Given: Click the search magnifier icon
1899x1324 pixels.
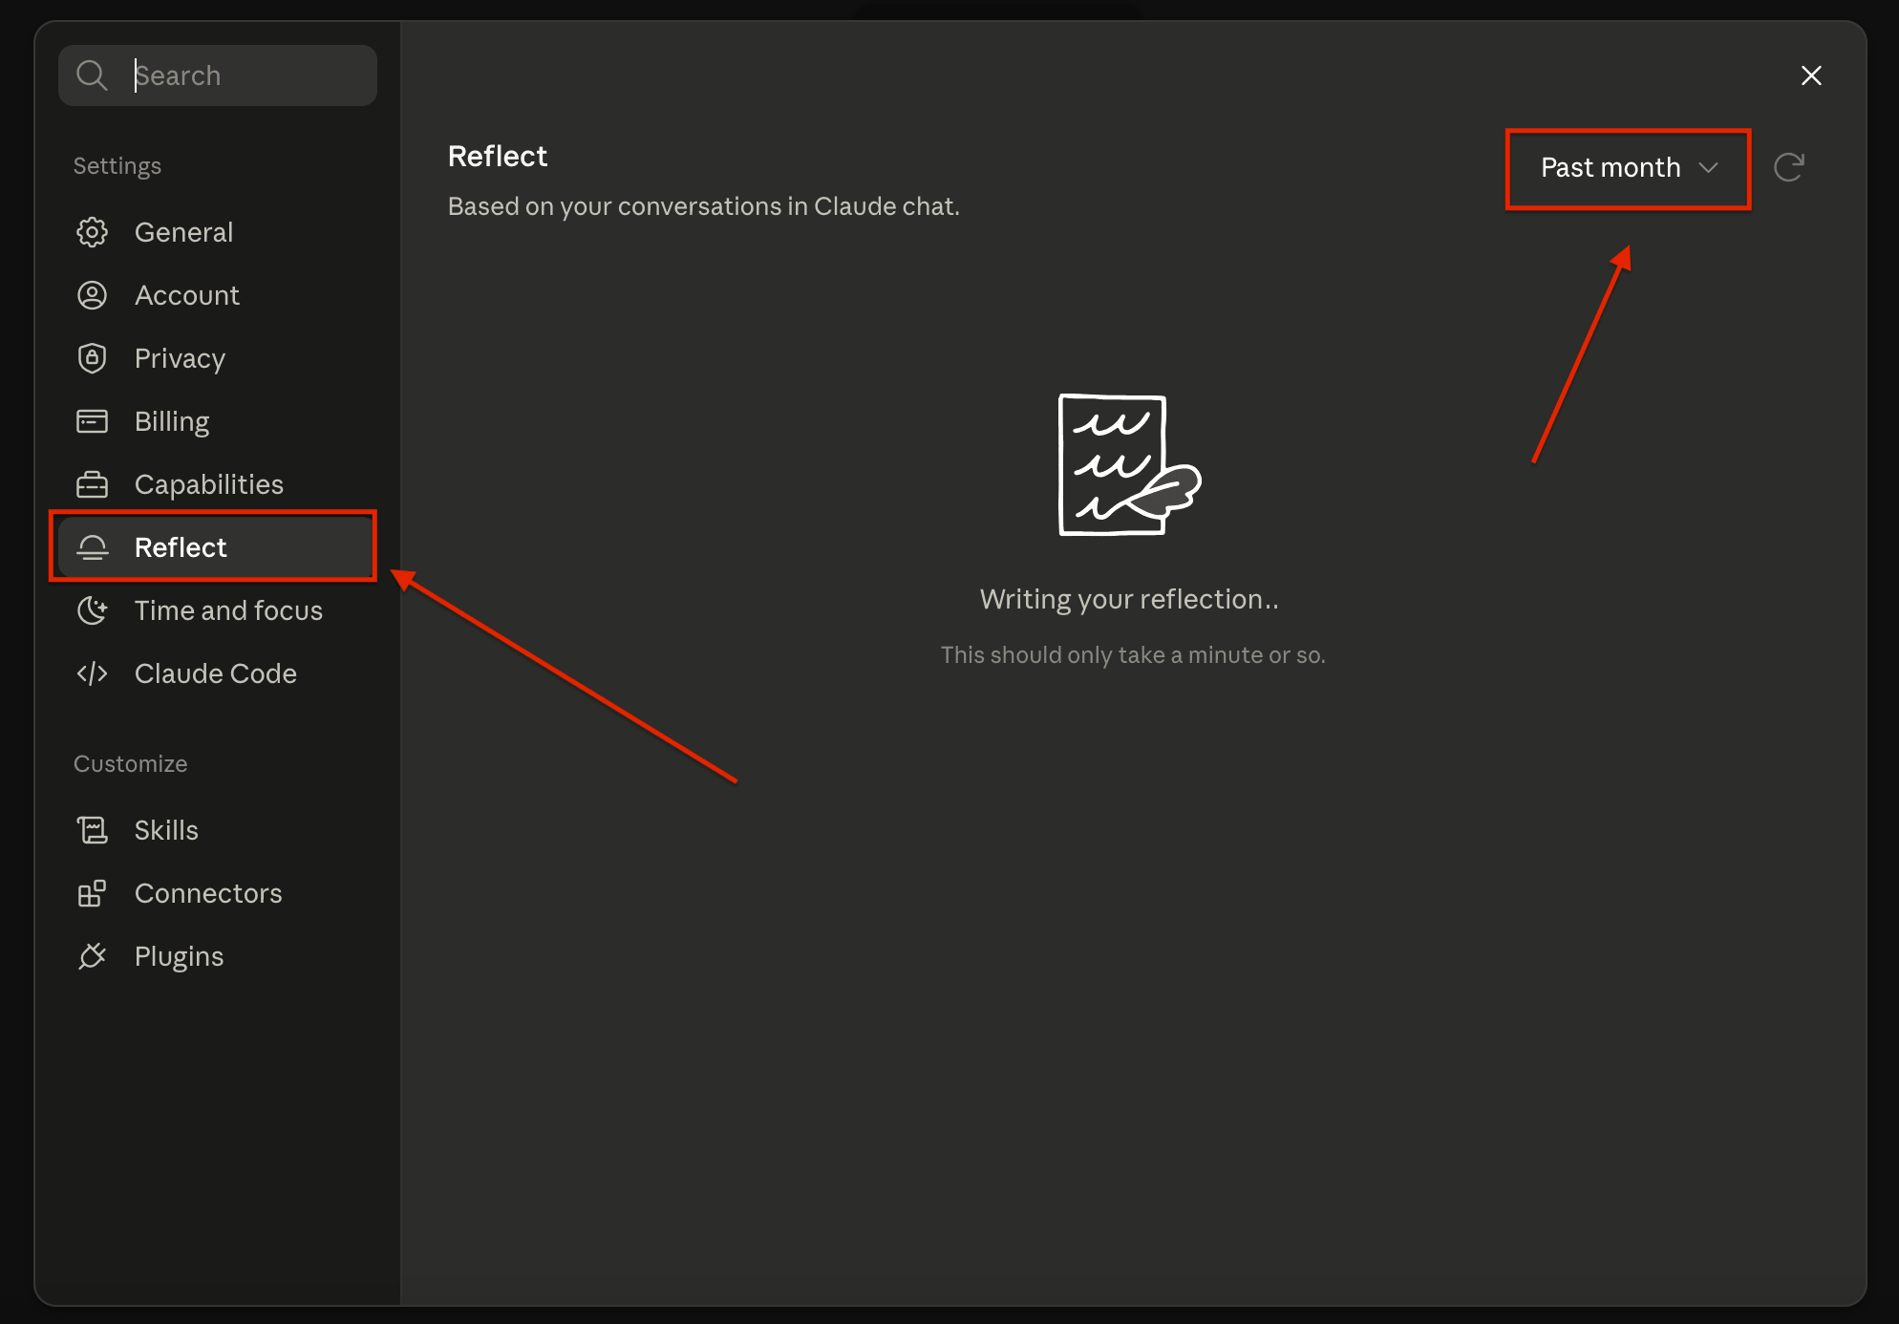Looking at the screenshot, I should 92,75.
